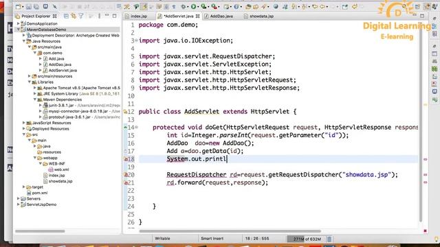Select AddServlet.java in Project Explorer tree
Screen dimensions: 440x247
tap(63, 71)
